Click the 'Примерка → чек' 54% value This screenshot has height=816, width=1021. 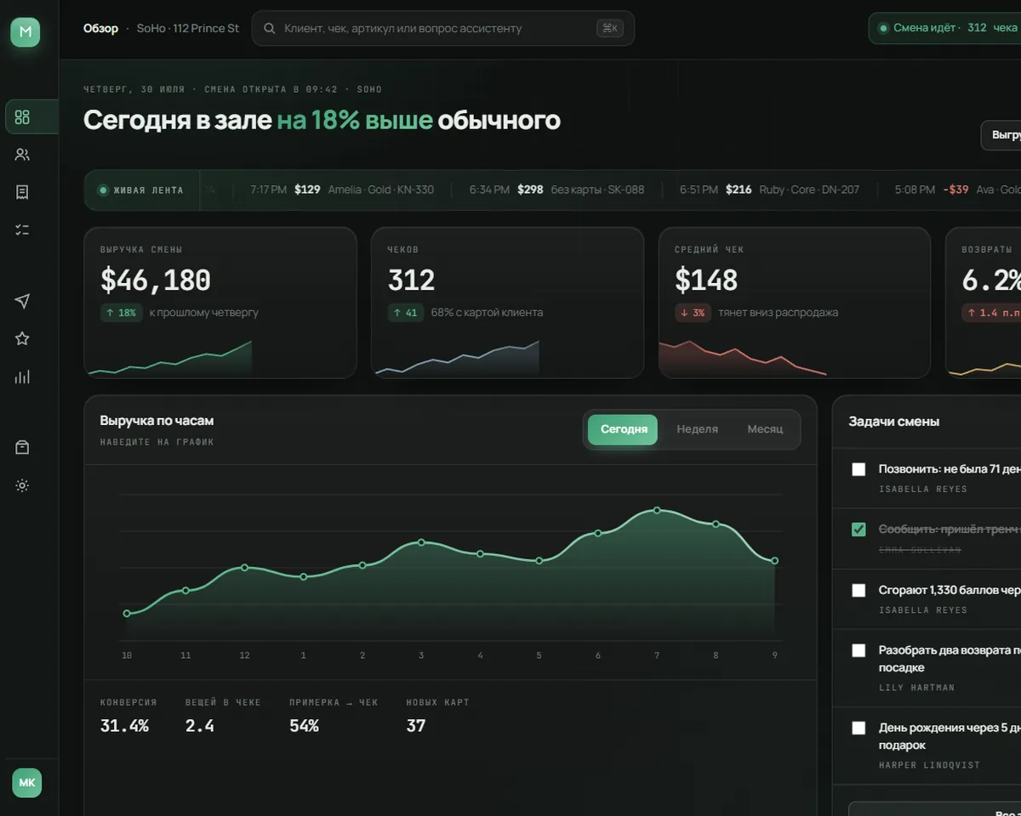(x=304, y=726)
